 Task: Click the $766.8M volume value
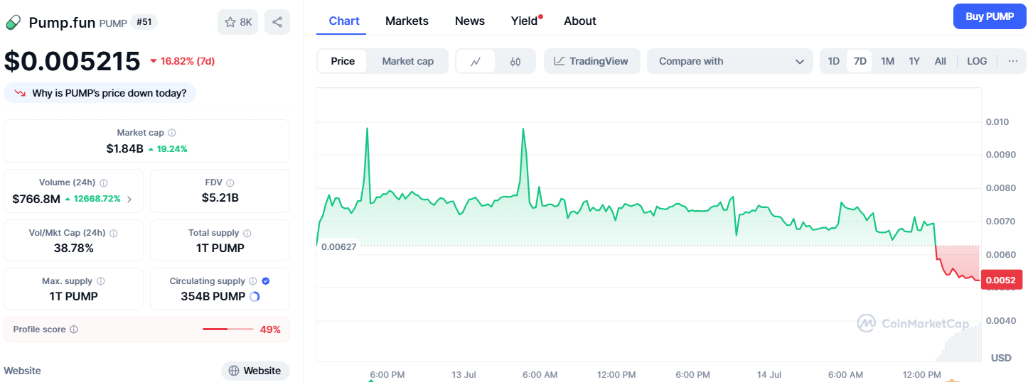coord(36,199)
